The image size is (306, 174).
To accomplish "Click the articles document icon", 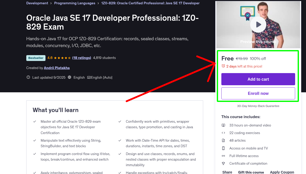I will pyautogui.click(x=223, y=140).
